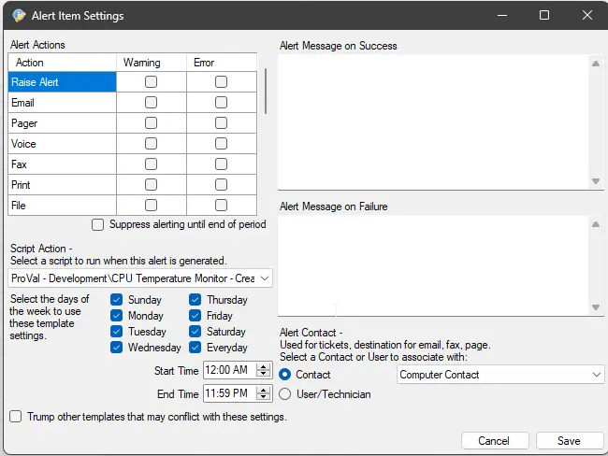Decrease End Time with down arrow
Image resolution: width=608 pixels, height=456 pixels.
pyautogui.click(x=263, y=397)
